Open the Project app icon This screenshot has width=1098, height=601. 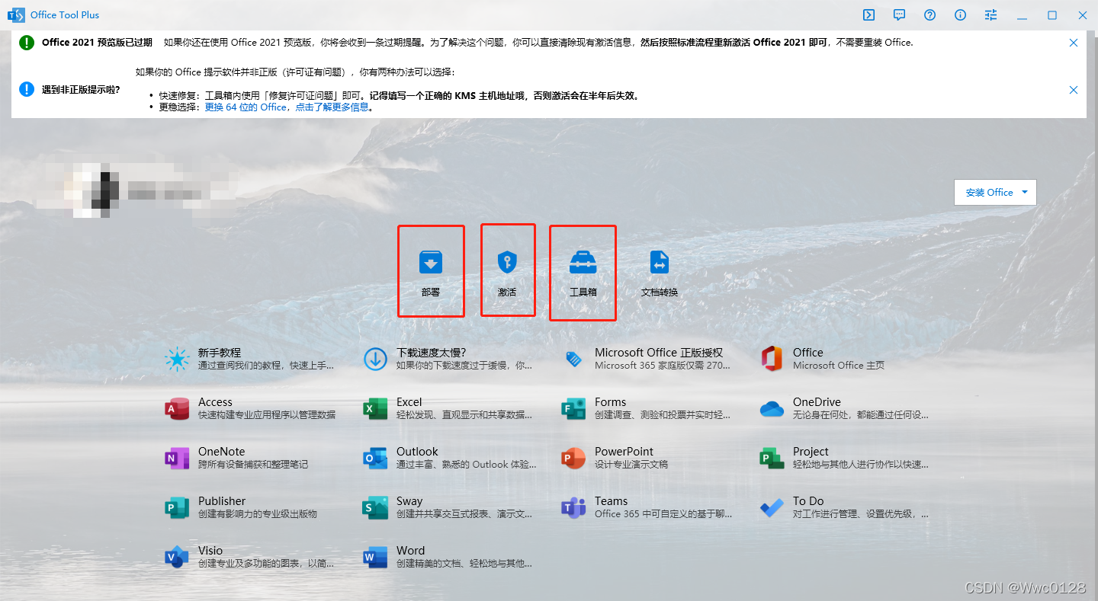point(772,458)
